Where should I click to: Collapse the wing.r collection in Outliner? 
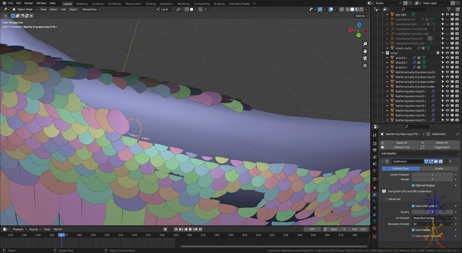pyautogui.click(x=383, y=53)
